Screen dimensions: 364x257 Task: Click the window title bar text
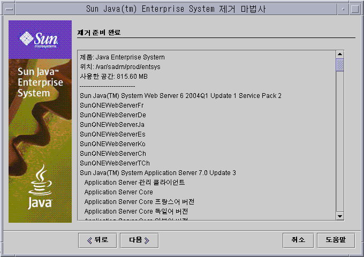[x=176, y=9]
